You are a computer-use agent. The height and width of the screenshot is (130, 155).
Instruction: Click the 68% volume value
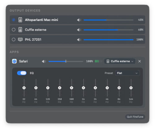click(141, 30)
